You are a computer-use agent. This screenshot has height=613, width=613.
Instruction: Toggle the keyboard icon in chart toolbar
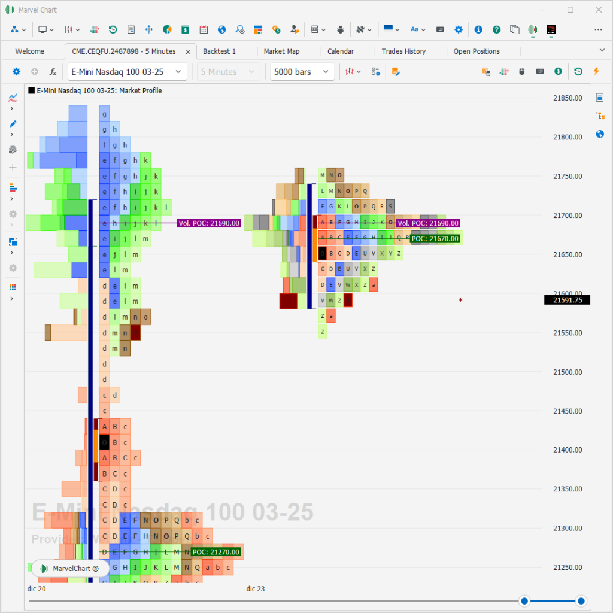coord(540,72)
